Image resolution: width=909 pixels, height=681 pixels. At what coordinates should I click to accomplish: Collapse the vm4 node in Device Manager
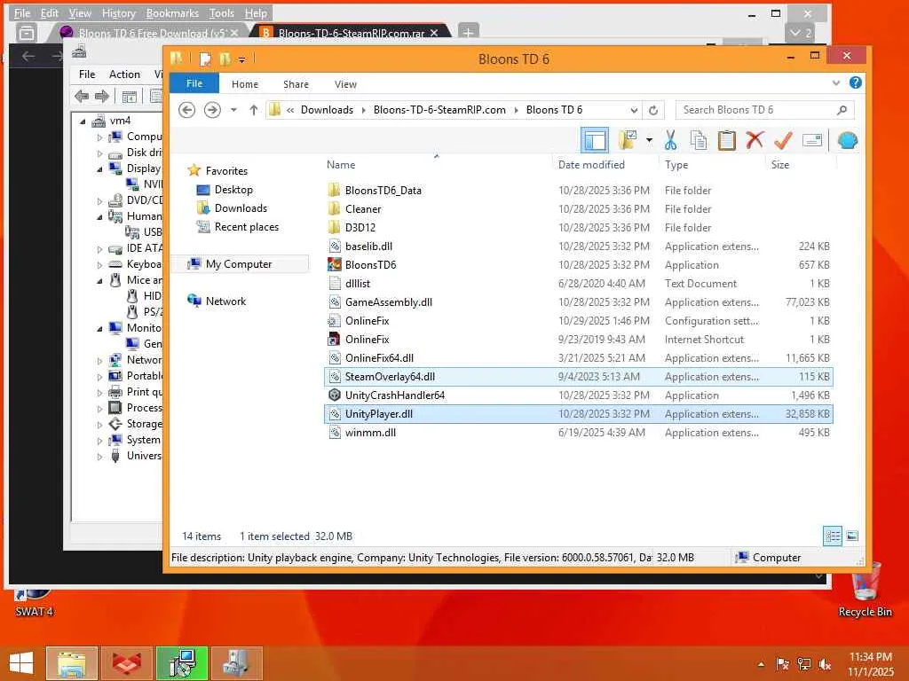83,121
